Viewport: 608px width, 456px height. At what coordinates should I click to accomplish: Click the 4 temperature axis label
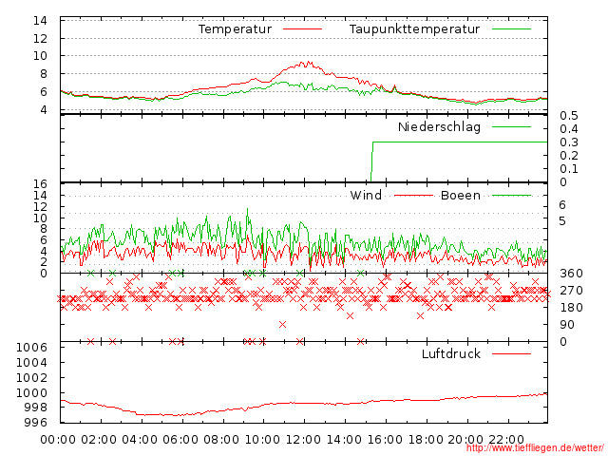click(x=44, y=110)
